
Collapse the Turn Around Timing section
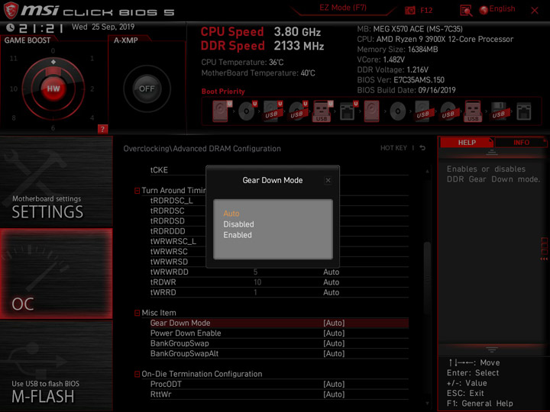tap(137, 191)
